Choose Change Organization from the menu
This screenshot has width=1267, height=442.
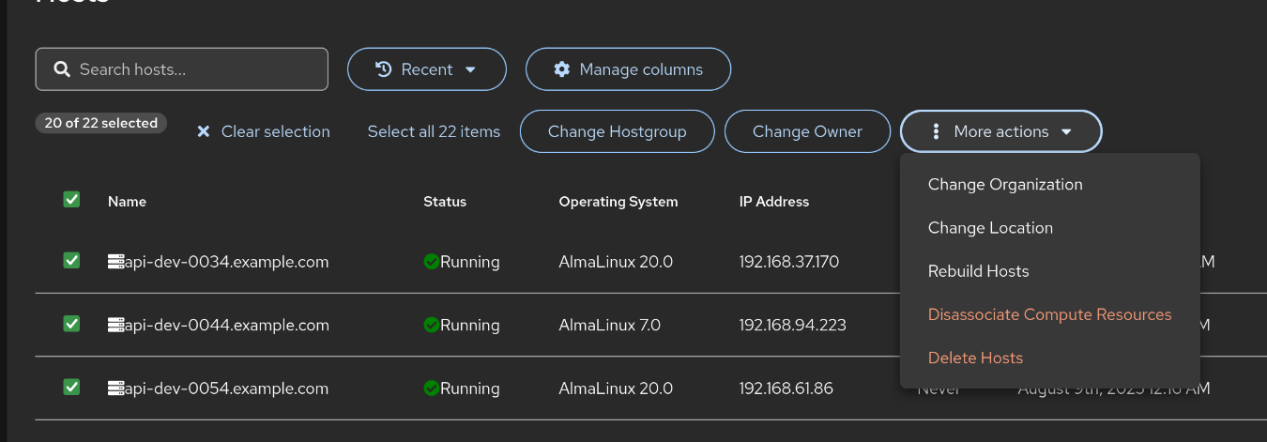(x=1005, y=185)
